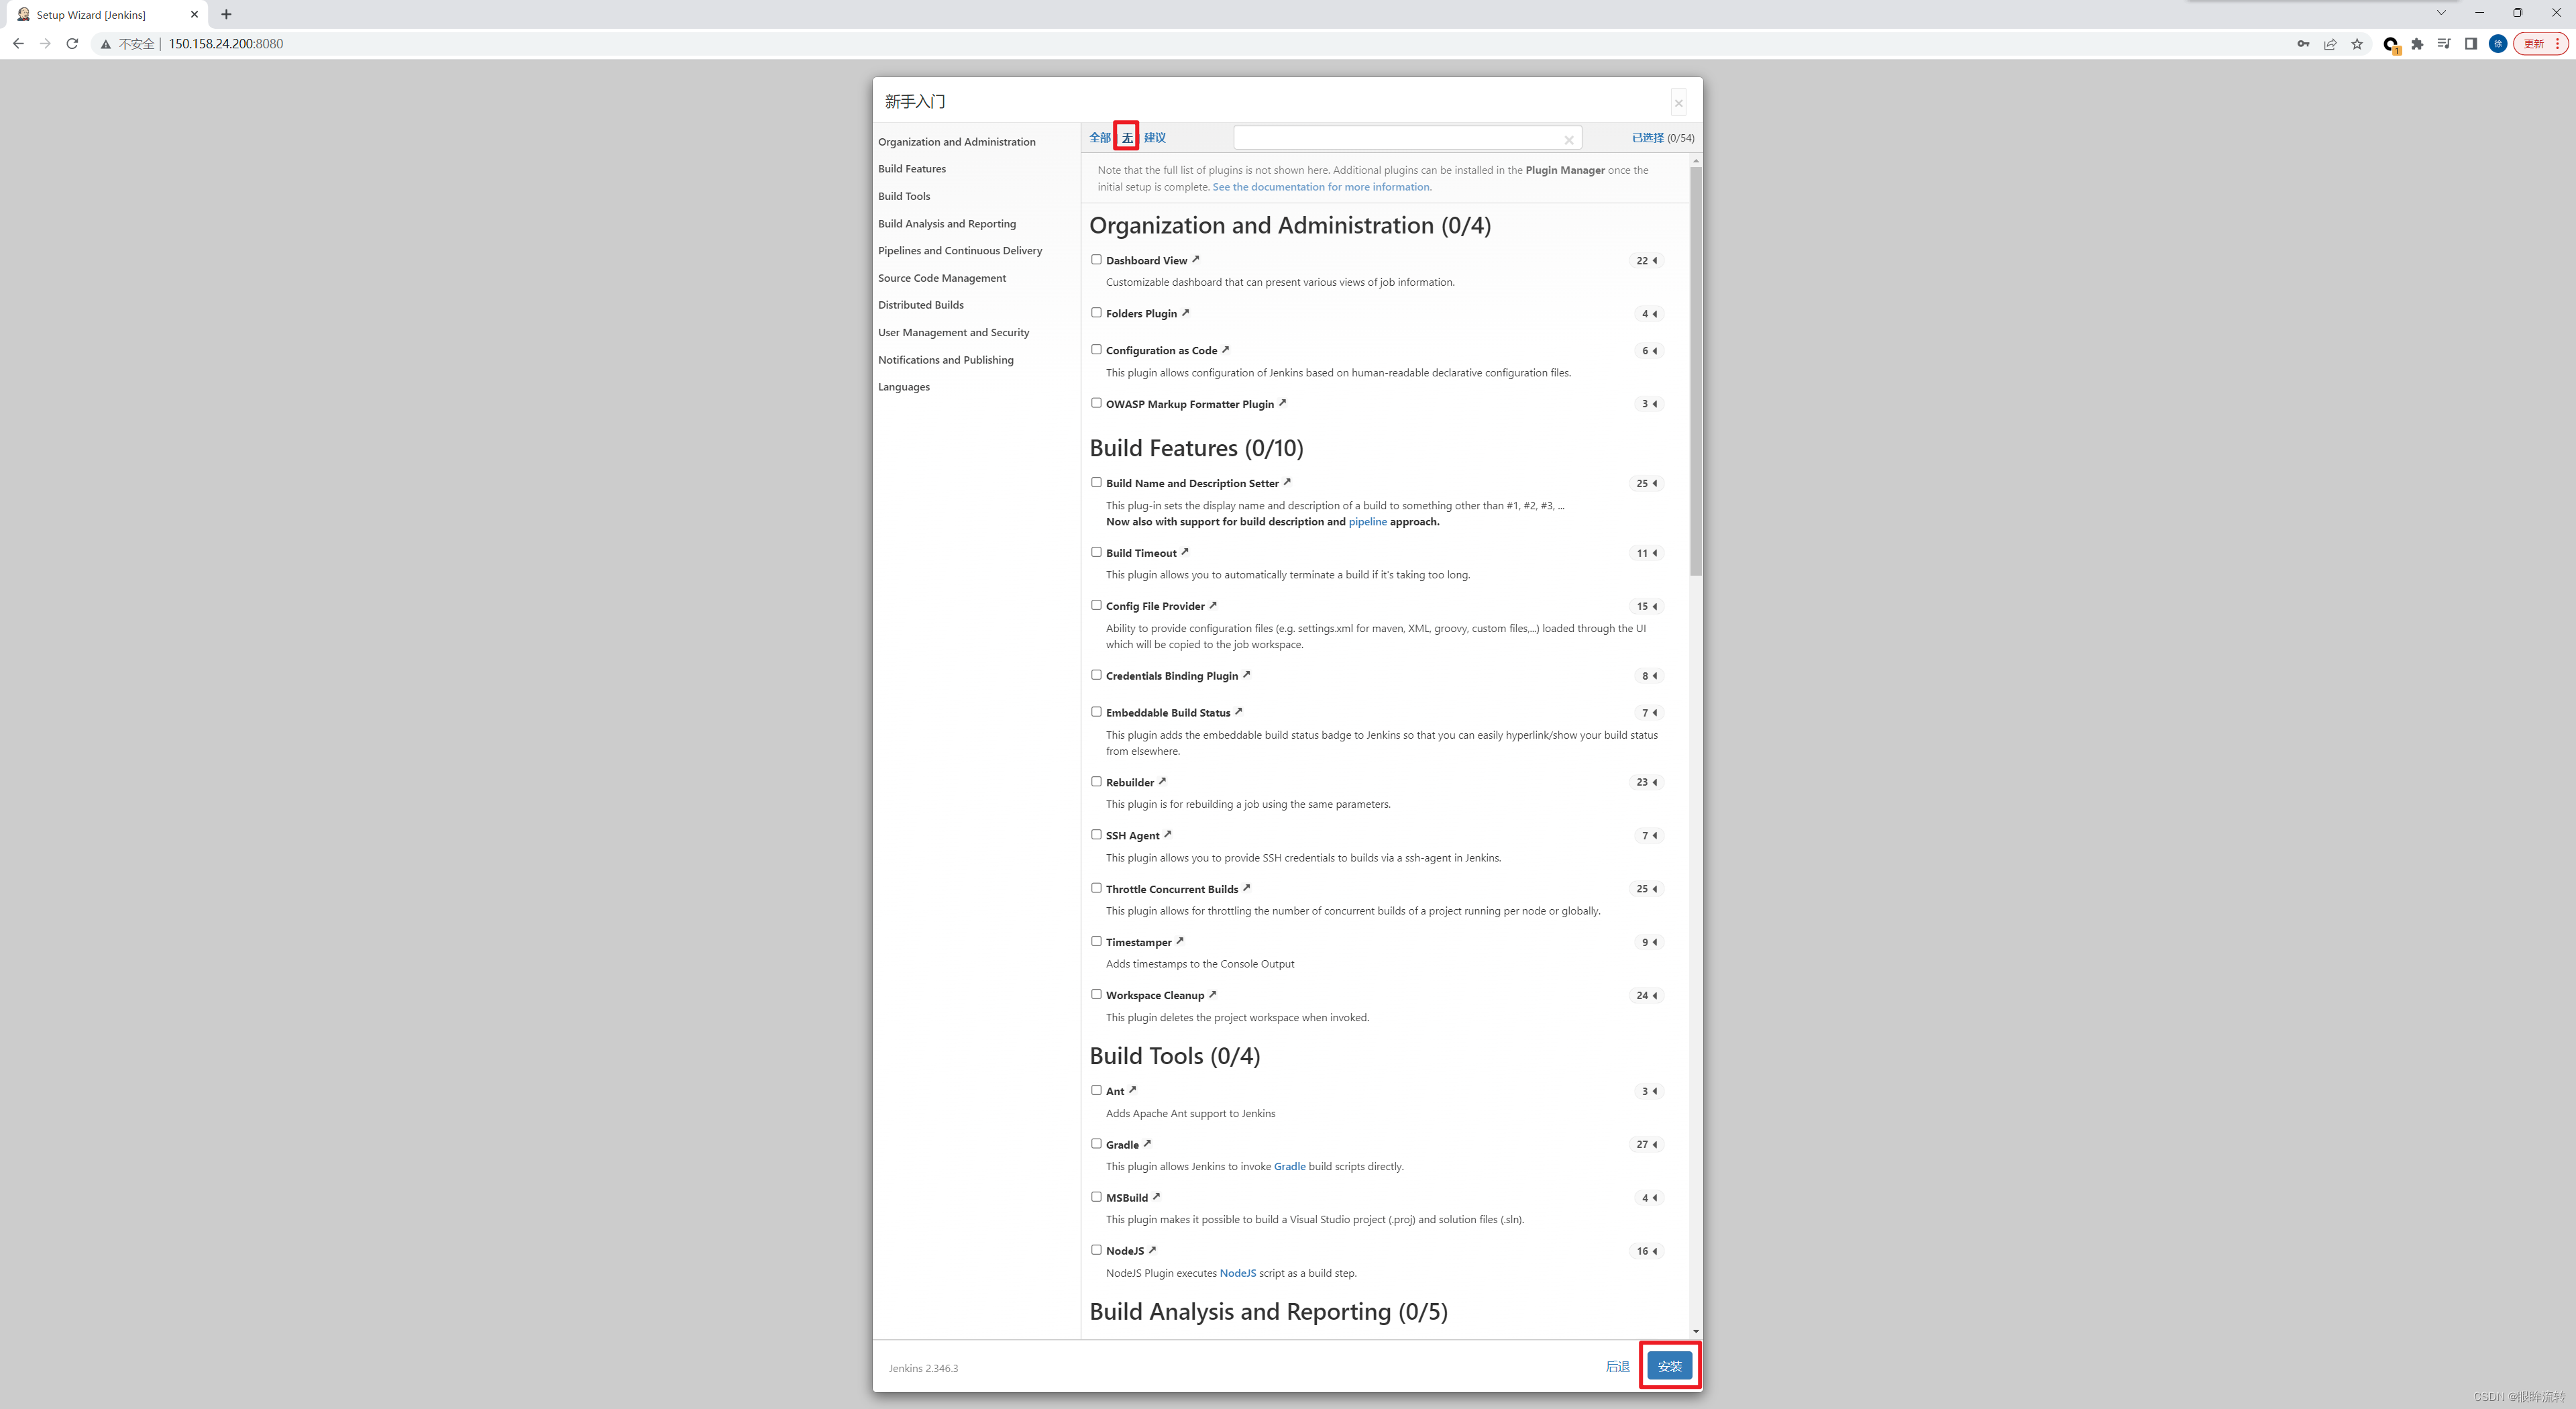Expand Folders Plugin dependencies count
The height and width of the screenshot is (1409, 2576).
pos(1648,314)
